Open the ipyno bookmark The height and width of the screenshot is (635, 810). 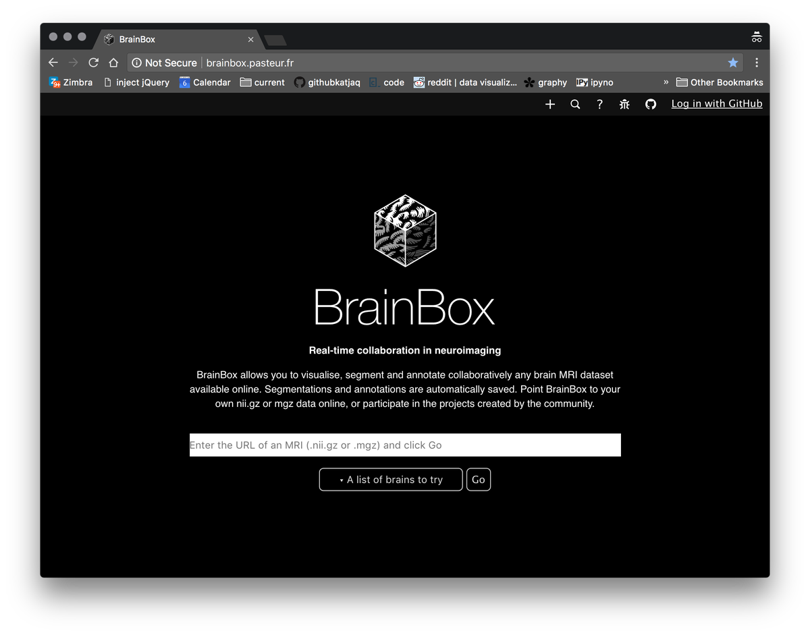click(595, 82)
